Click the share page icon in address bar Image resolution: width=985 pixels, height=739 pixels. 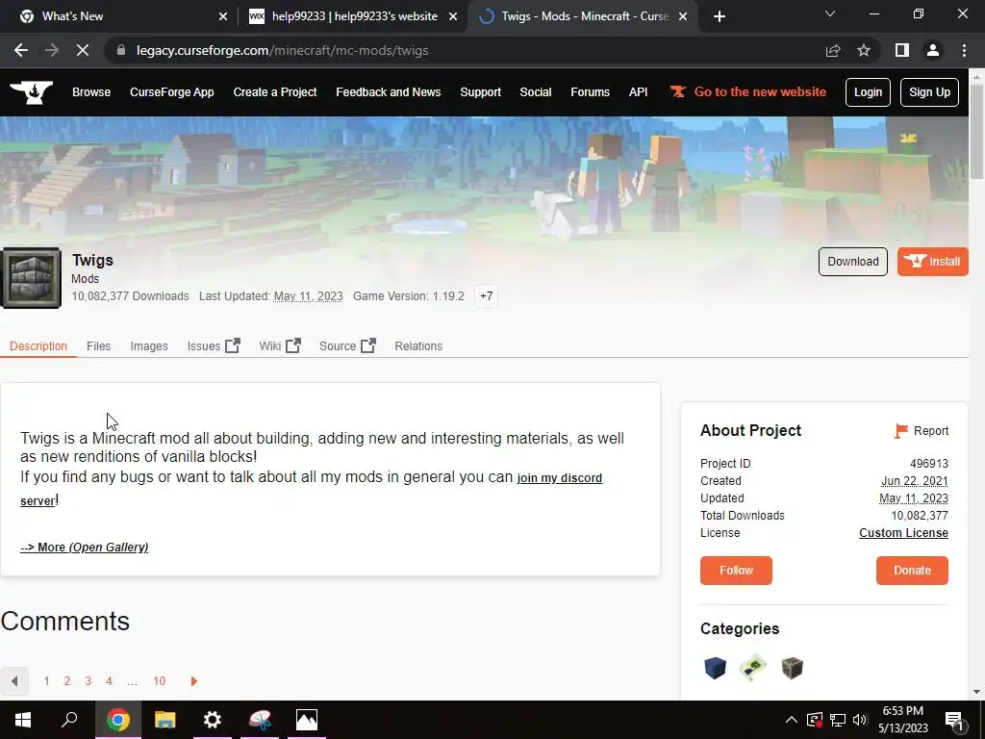833,50
